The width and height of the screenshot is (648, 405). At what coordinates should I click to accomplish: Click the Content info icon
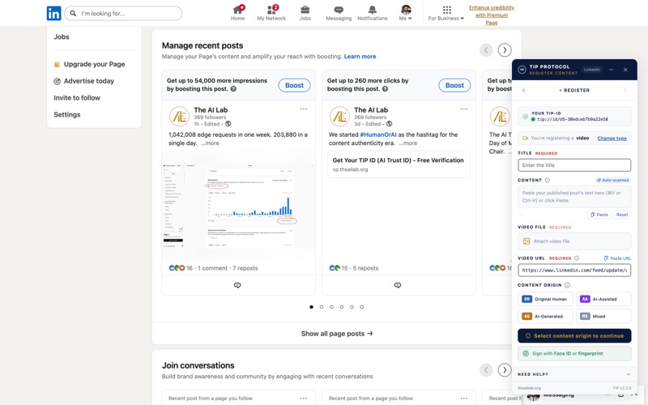(x=548, y=180)
